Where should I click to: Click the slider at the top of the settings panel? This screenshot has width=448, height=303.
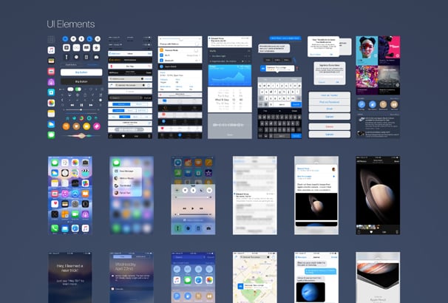click(x=180, y=38)
